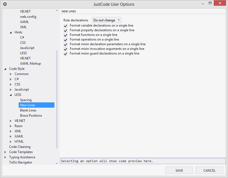The width and height of the screenshot is (228, 178).
Task: Select Blank Lines under LESS
Action: (28, 110)
